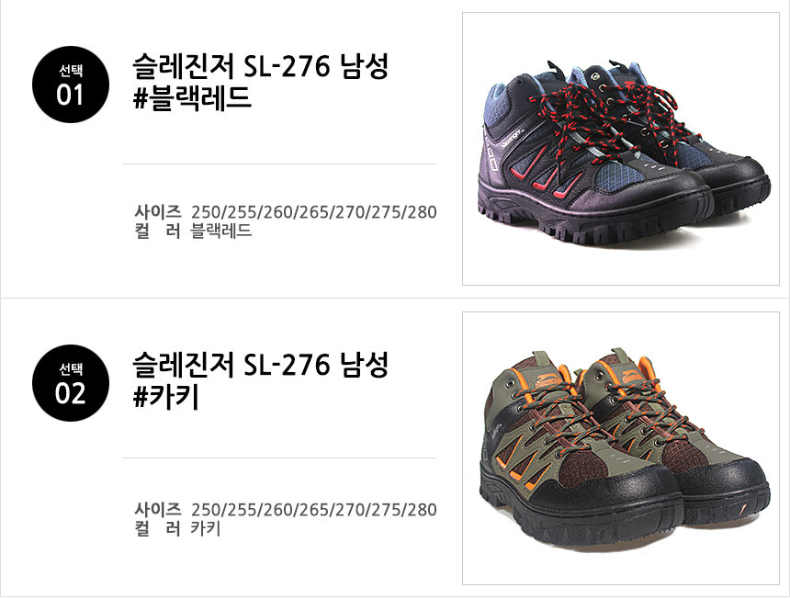Viewport: 790px width, 599px height.
Task: Click the #블랙레드 hashtag heading
Action: (x=192, y=97)
